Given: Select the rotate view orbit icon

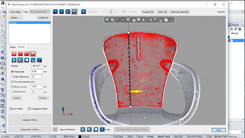Looking at the screenshot, I should pos(118,20).
